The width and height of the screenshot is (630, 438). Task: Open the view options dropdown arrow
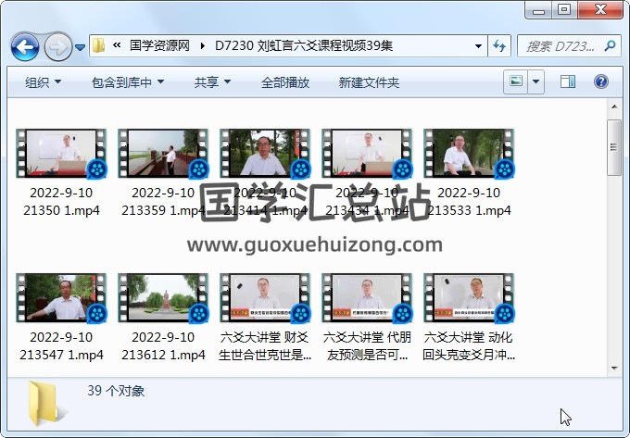click(x=536, y=81)
